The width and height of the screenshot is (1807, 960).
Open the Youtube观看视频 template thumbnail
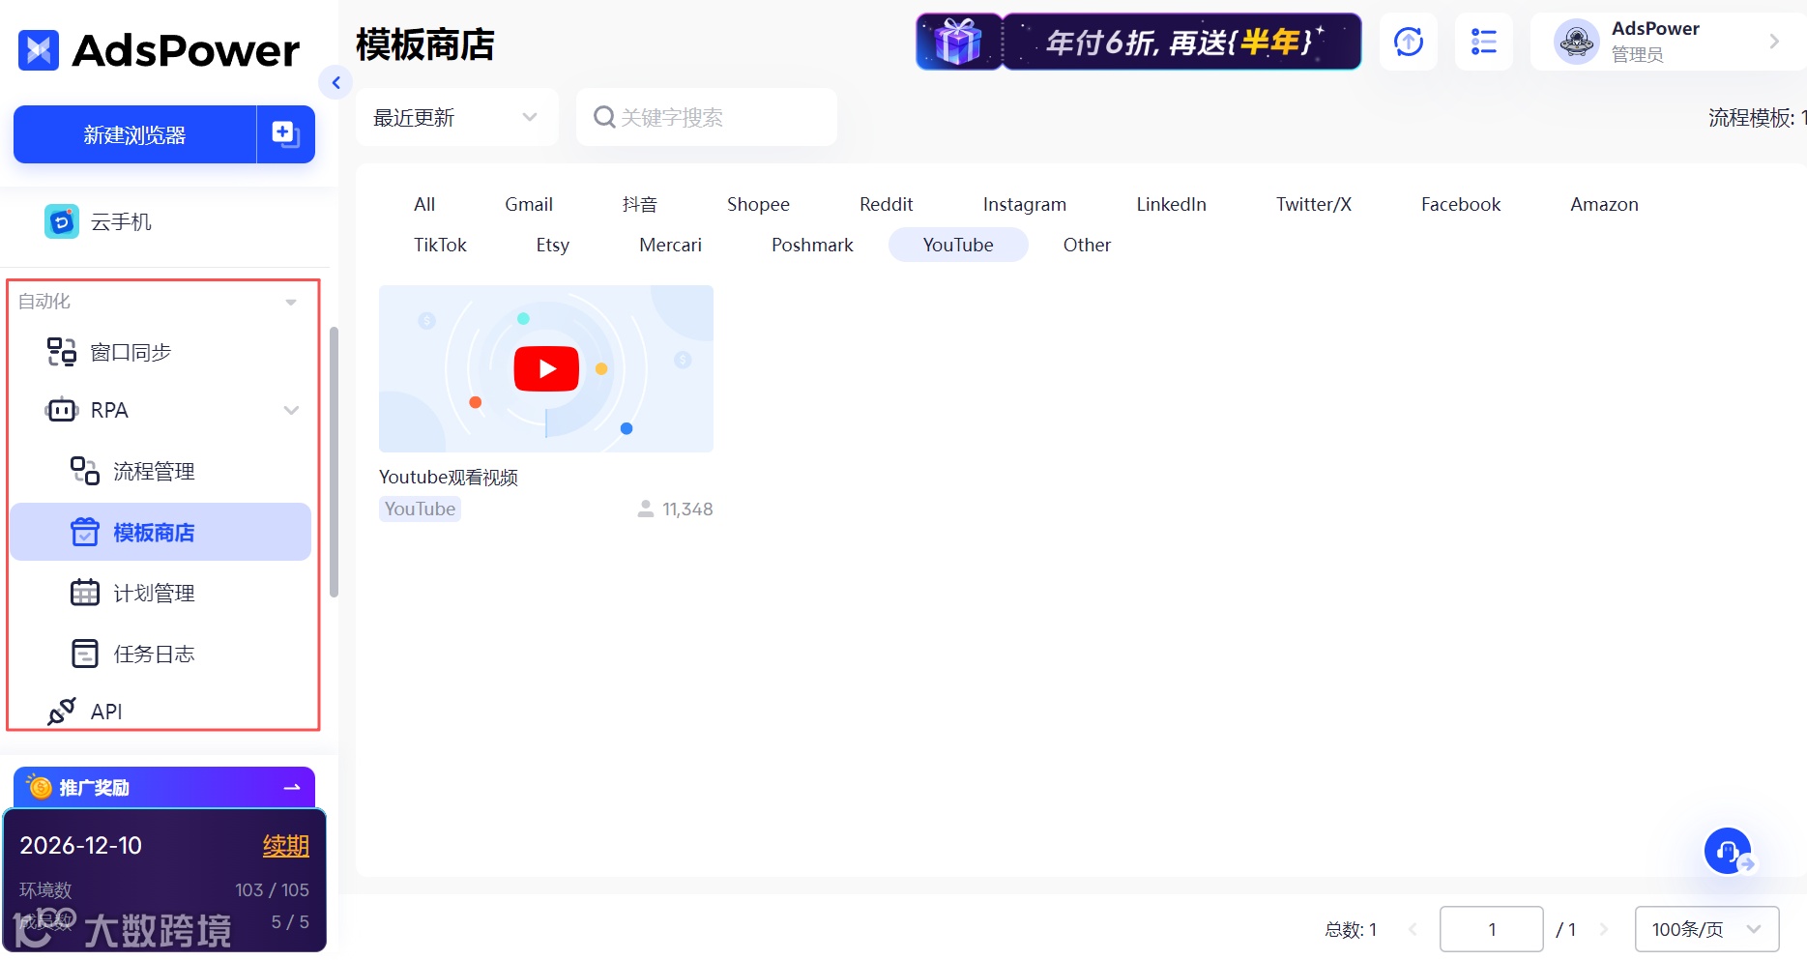tap(546, 368)
